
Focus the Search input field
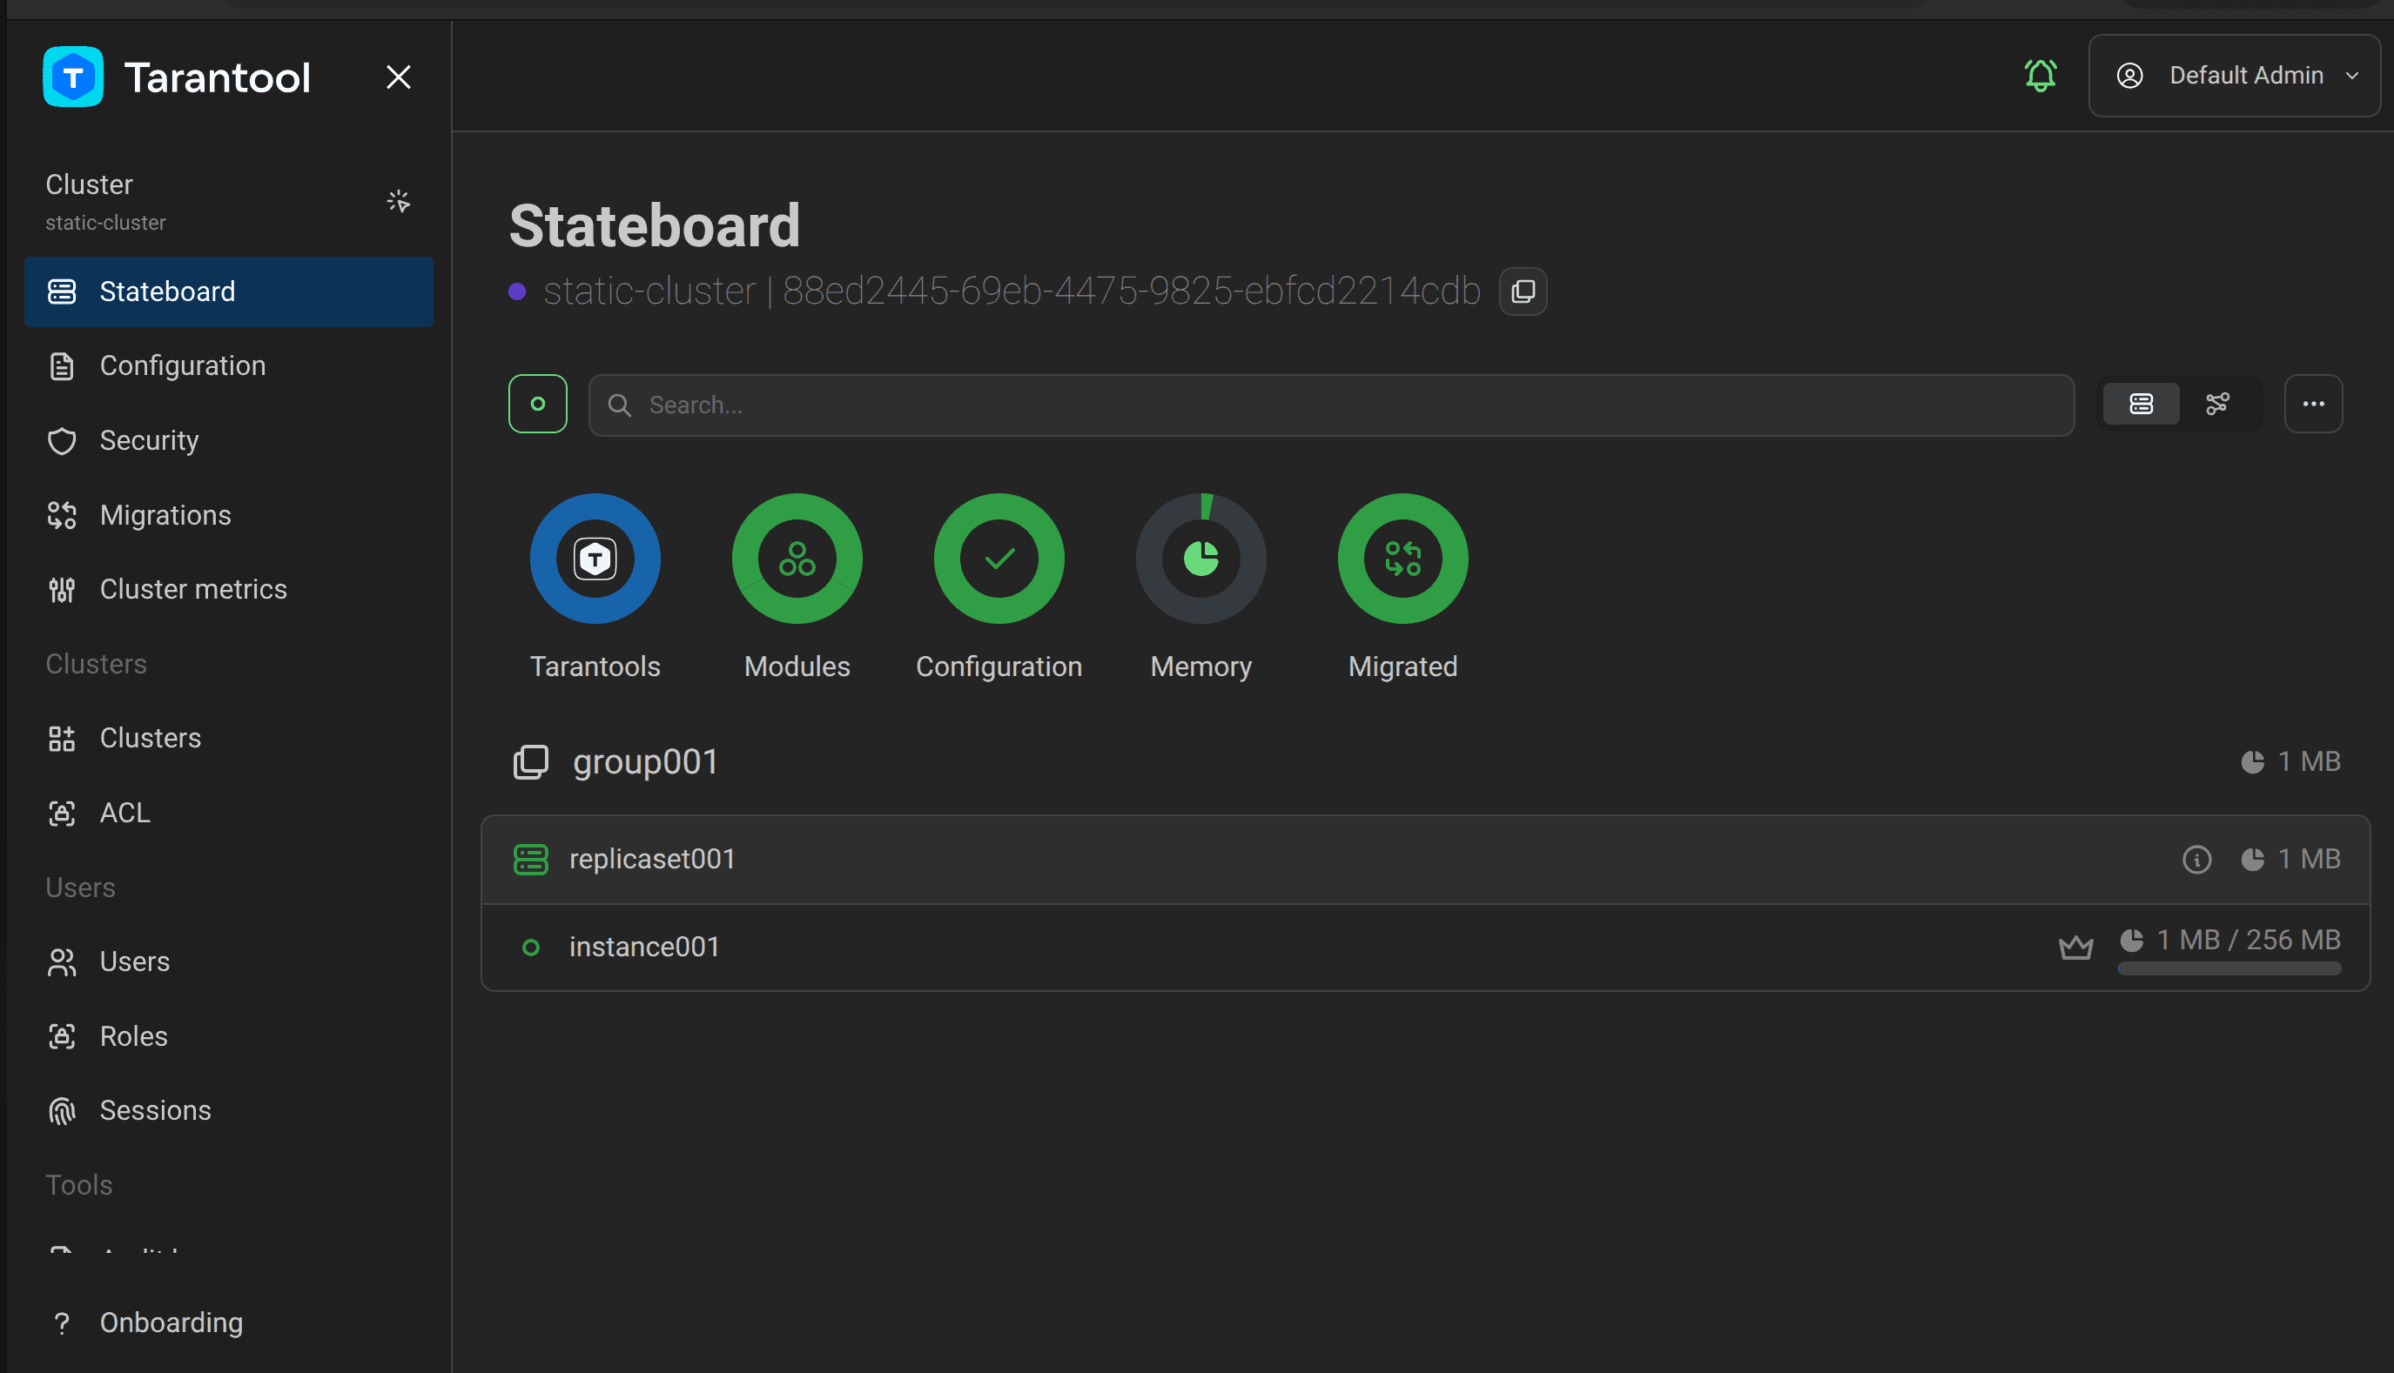click(x=1331, y=405)
